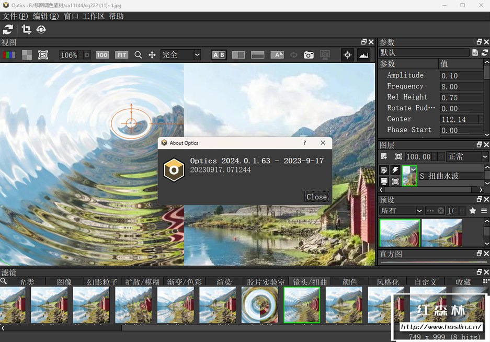Switch to the 胶片实验室 filter tab
490x342 pixels.
coord(266,282)
